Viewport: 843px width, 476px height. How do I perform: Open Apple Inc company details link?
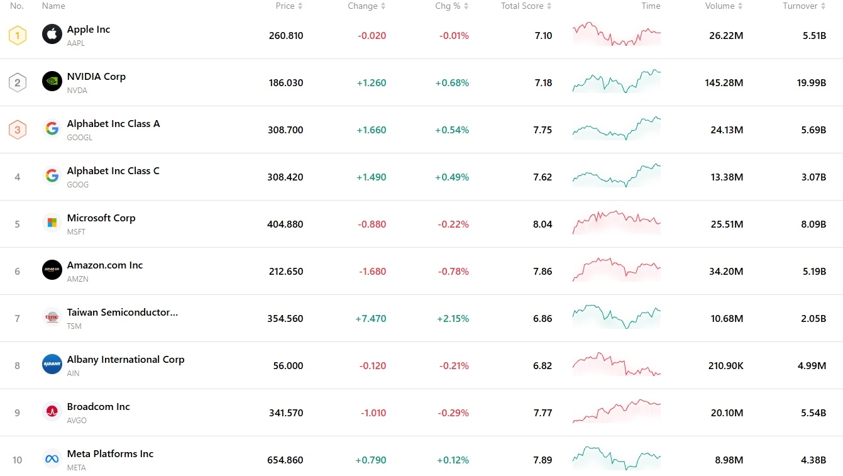tap(88, 29)
